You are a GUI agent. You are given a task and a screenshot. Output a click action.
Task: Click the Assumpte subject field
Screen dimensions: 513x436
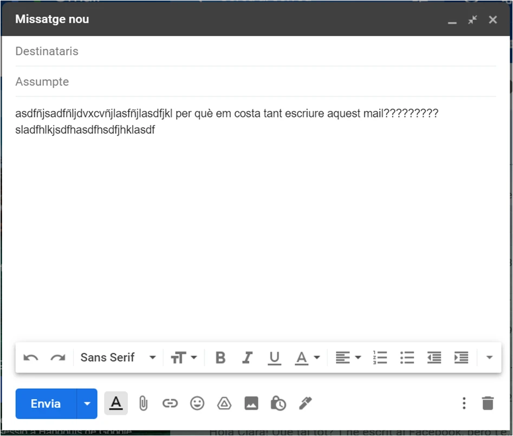pyautogui.click(x=256, y=82)
